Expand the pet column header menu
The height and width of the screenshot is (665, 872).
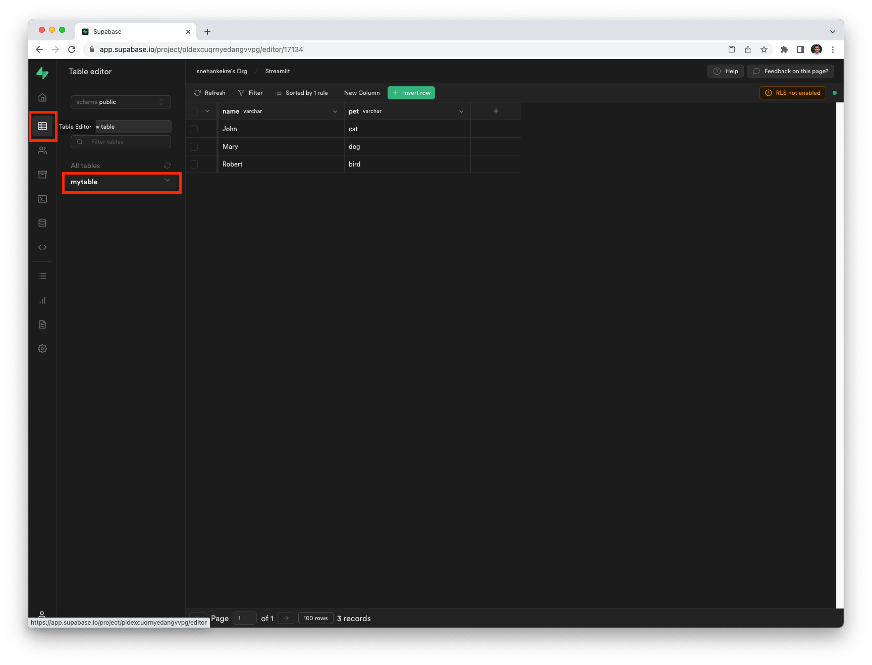pyautogui.click(x=461, y=112)
